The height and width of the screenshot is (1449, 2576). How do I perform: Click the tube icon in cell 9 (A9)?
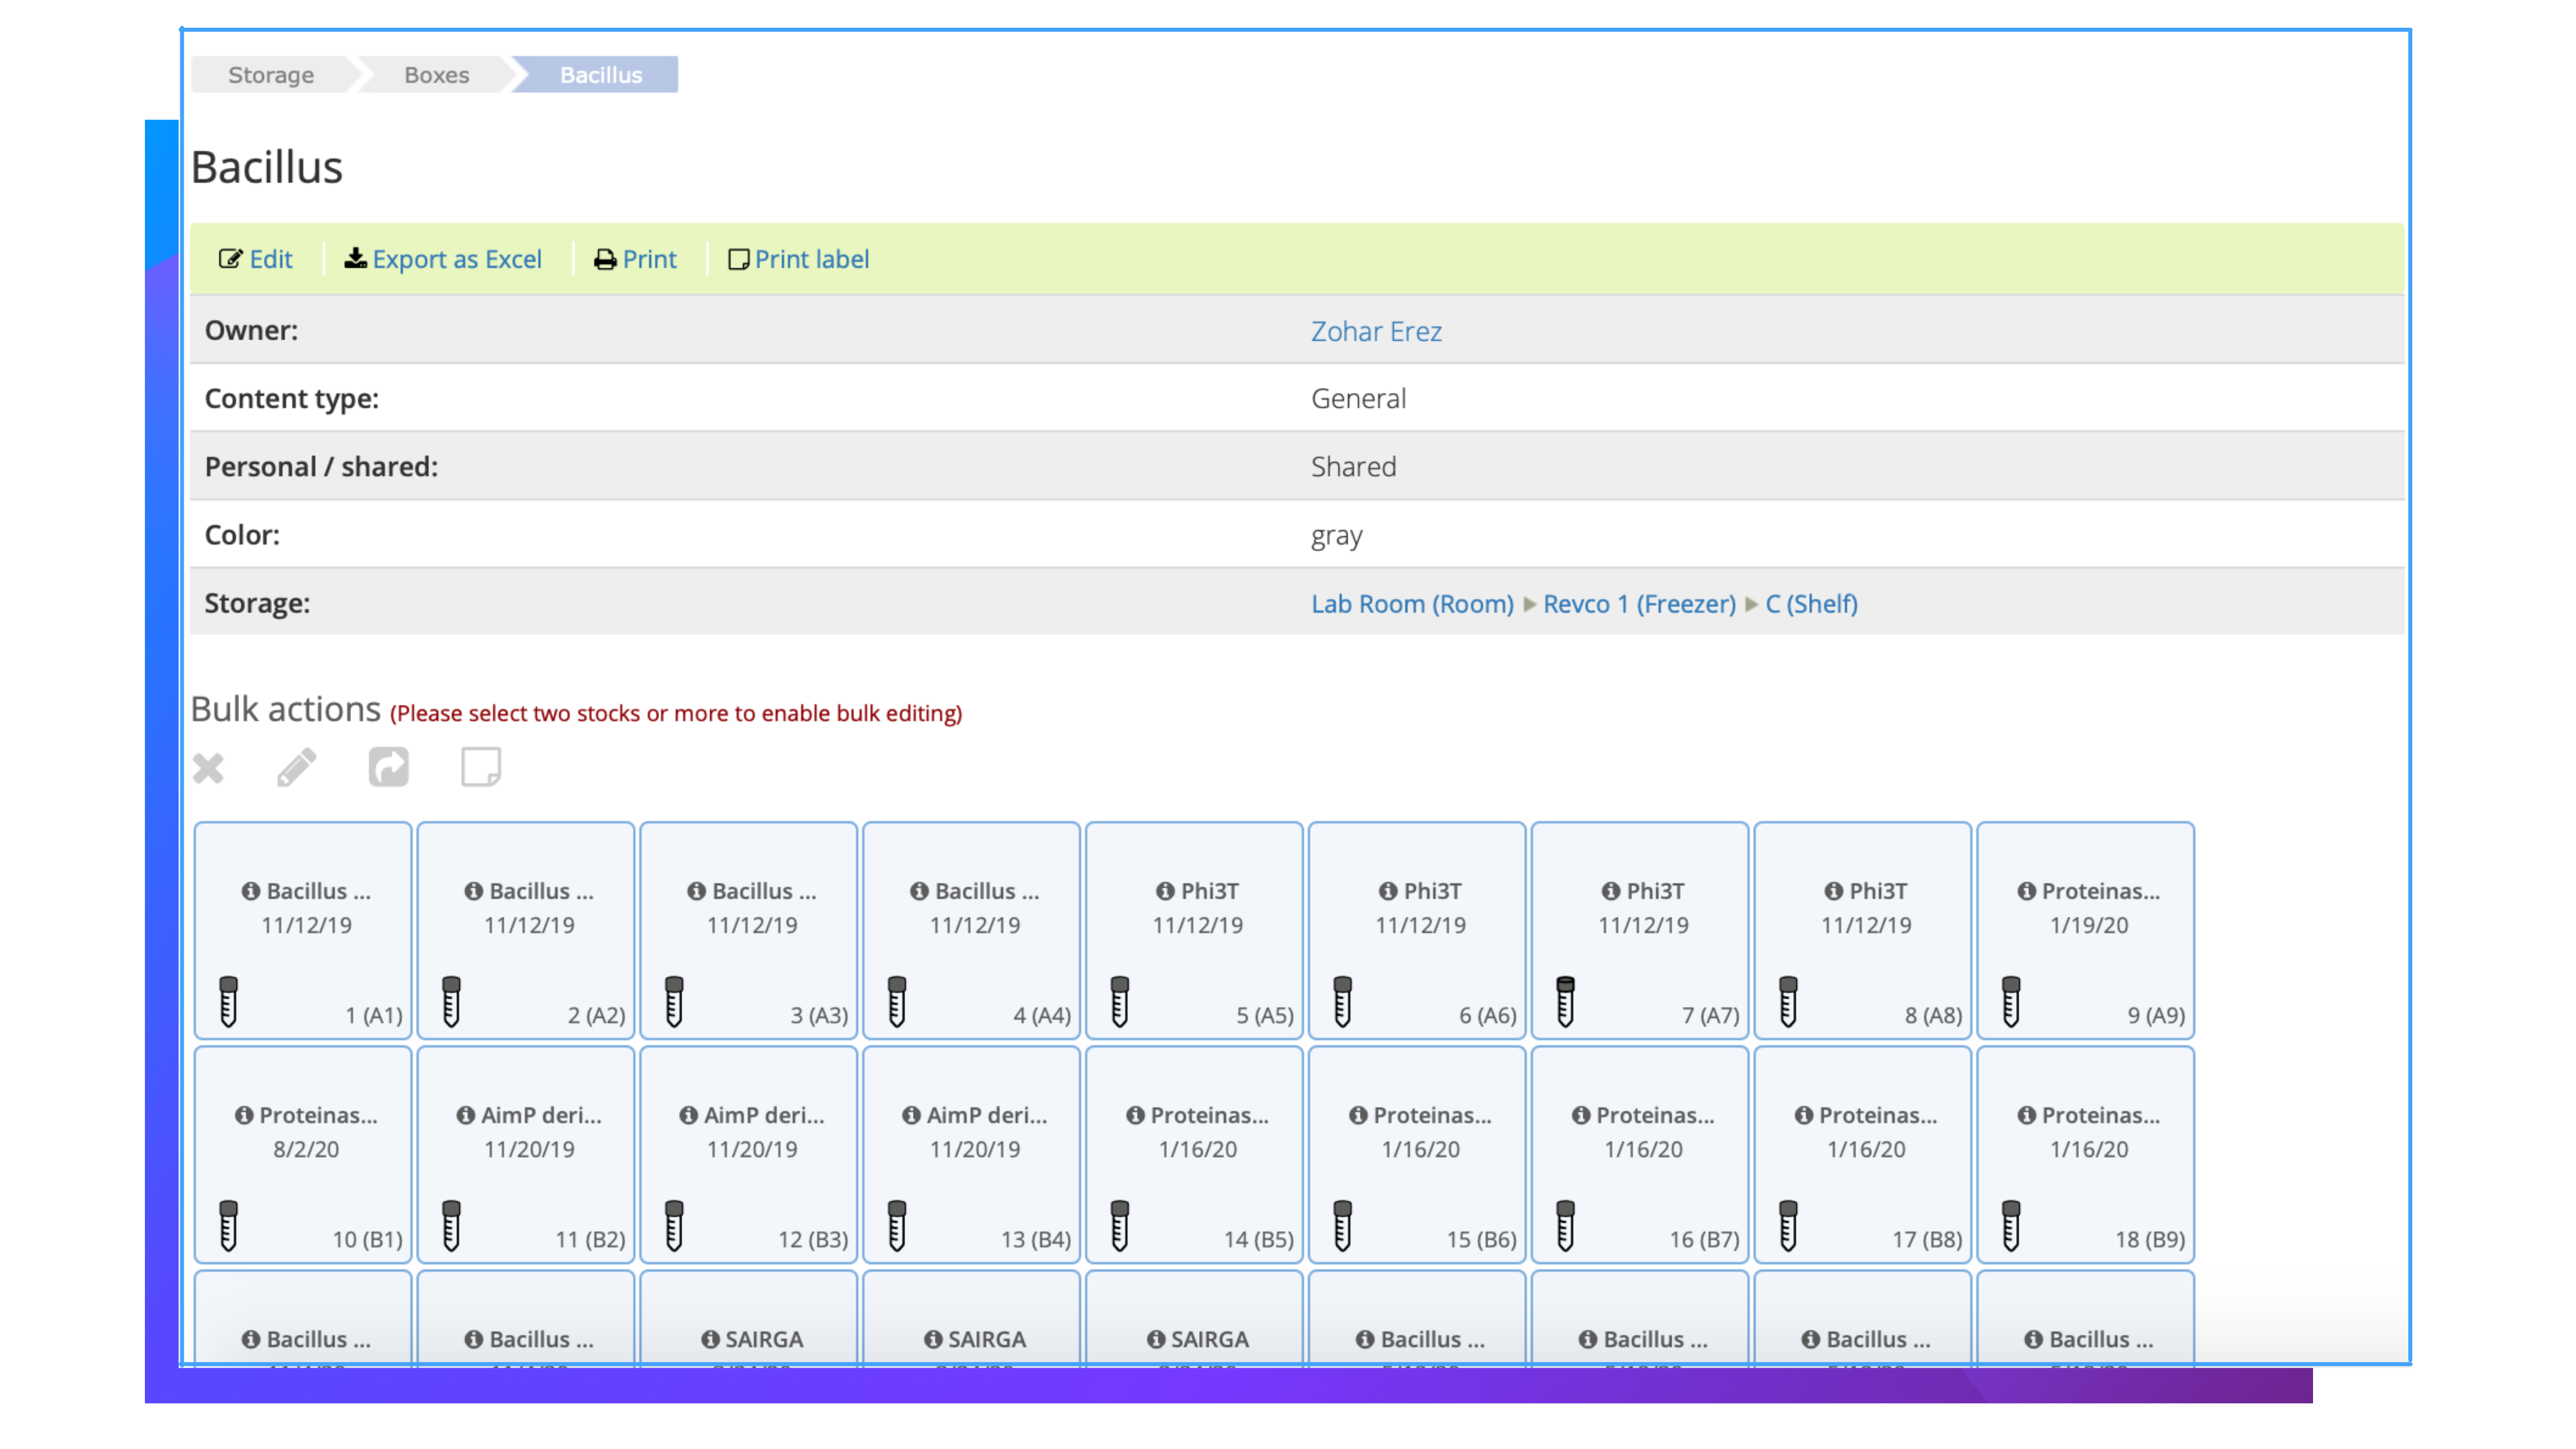(x=2011, y=1001)
